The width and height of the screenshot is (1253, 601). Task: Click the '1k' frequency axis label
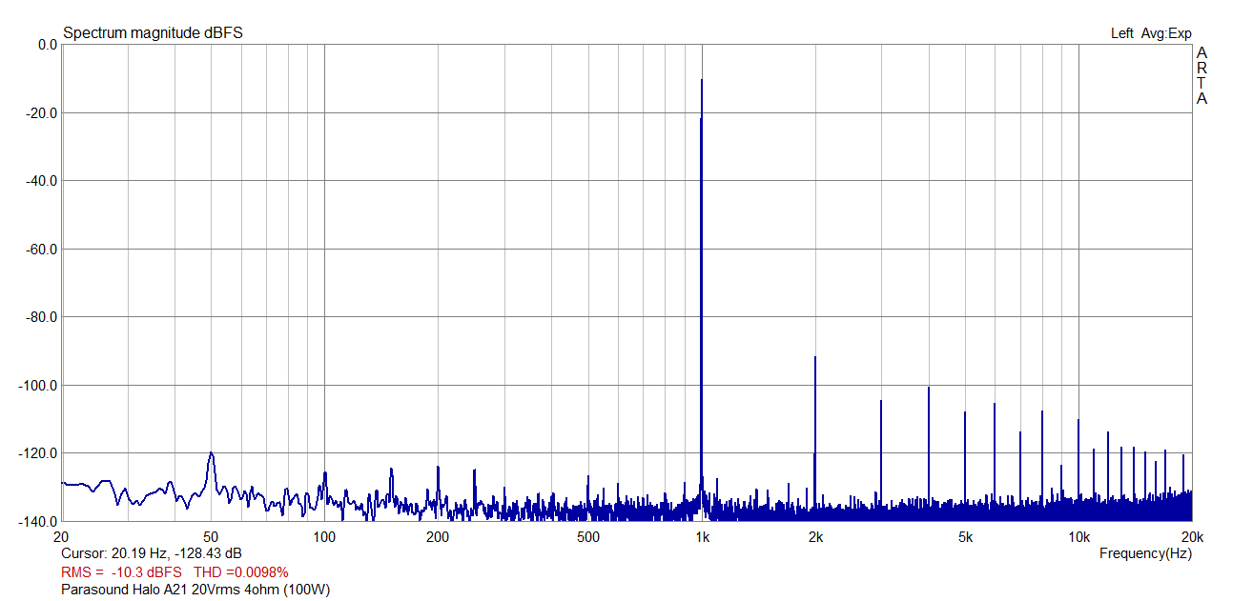[x=702, y=537]
